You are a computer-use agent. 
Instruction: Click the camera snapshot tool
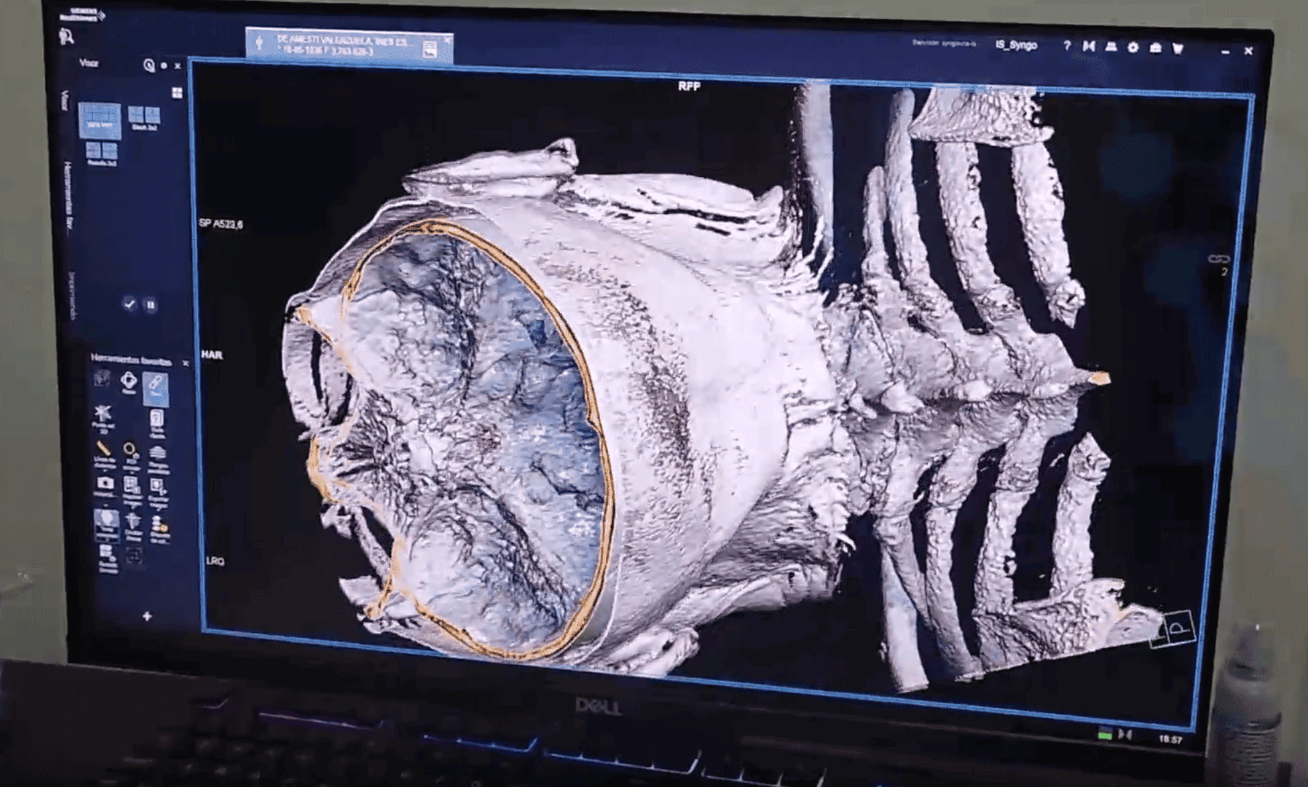105,484
